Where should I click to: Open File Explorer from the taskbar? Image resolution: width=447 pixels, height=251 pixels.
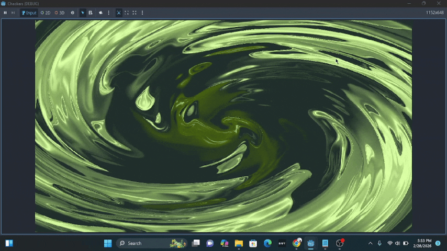pos(239,243)
